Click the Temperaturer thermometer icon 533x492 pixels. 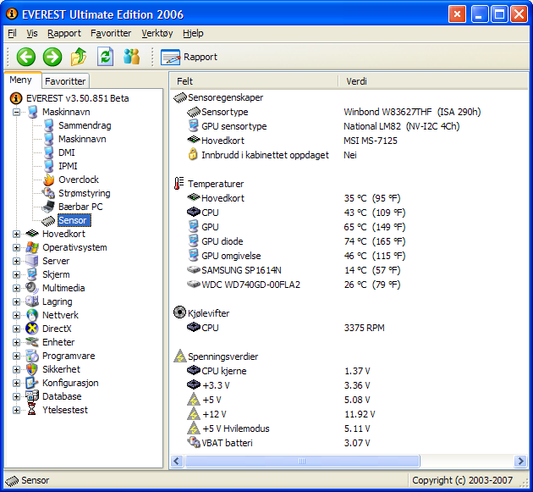[179, 184]
